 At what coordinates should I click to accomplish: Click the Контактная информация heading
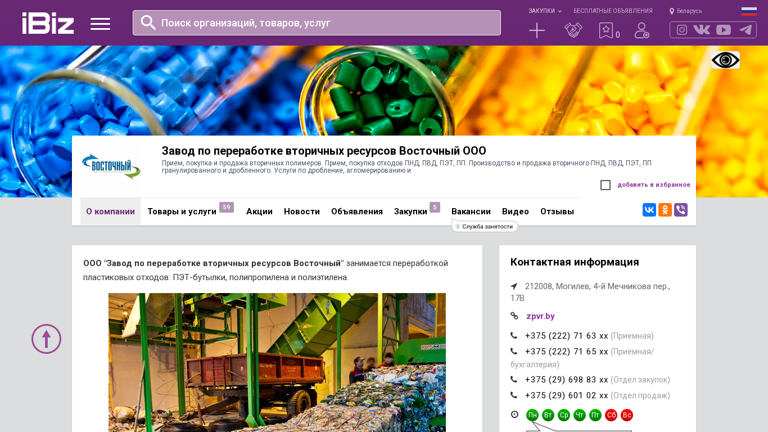pyautogui.click(x=575, y=262)
